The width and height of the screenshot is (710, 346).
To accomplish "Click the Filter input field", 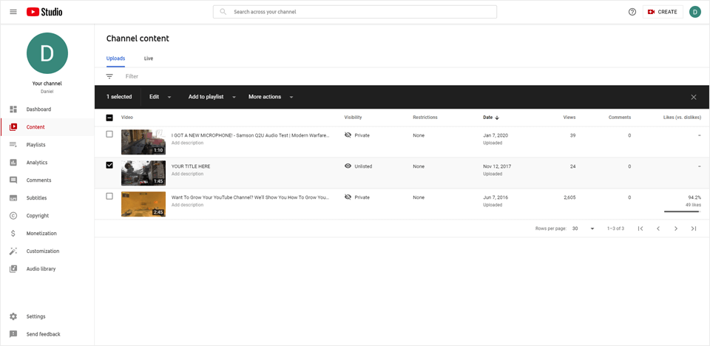I will point(132,77).
